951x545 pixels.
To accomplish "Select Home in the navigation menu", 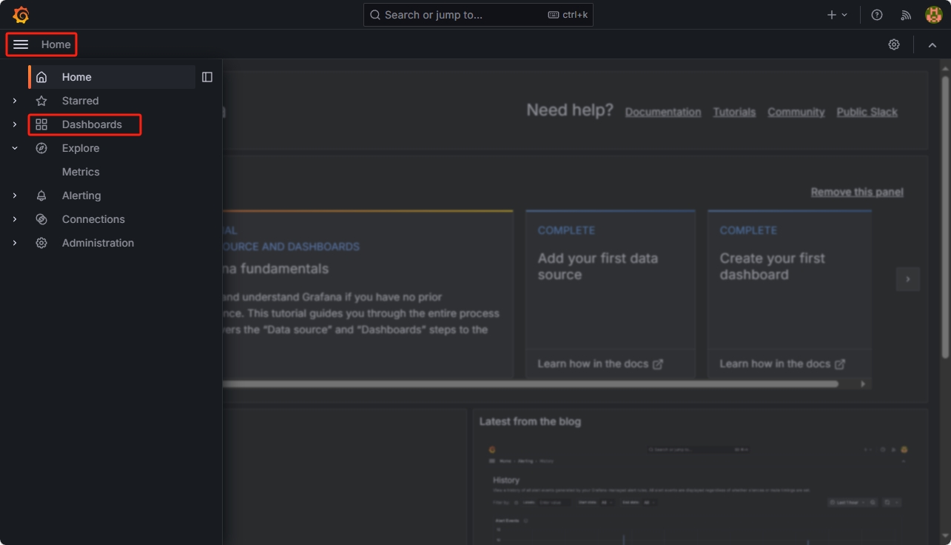I will point(77,77).
